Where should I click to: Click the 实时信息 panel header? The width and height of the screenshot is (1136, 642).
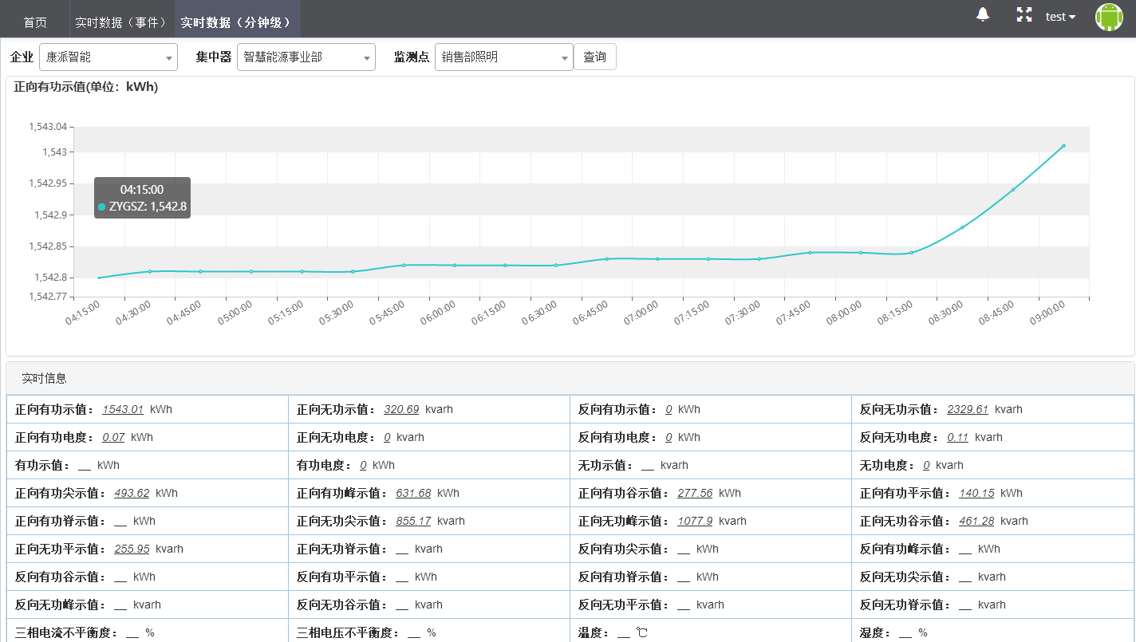click(x=45, y=378)
